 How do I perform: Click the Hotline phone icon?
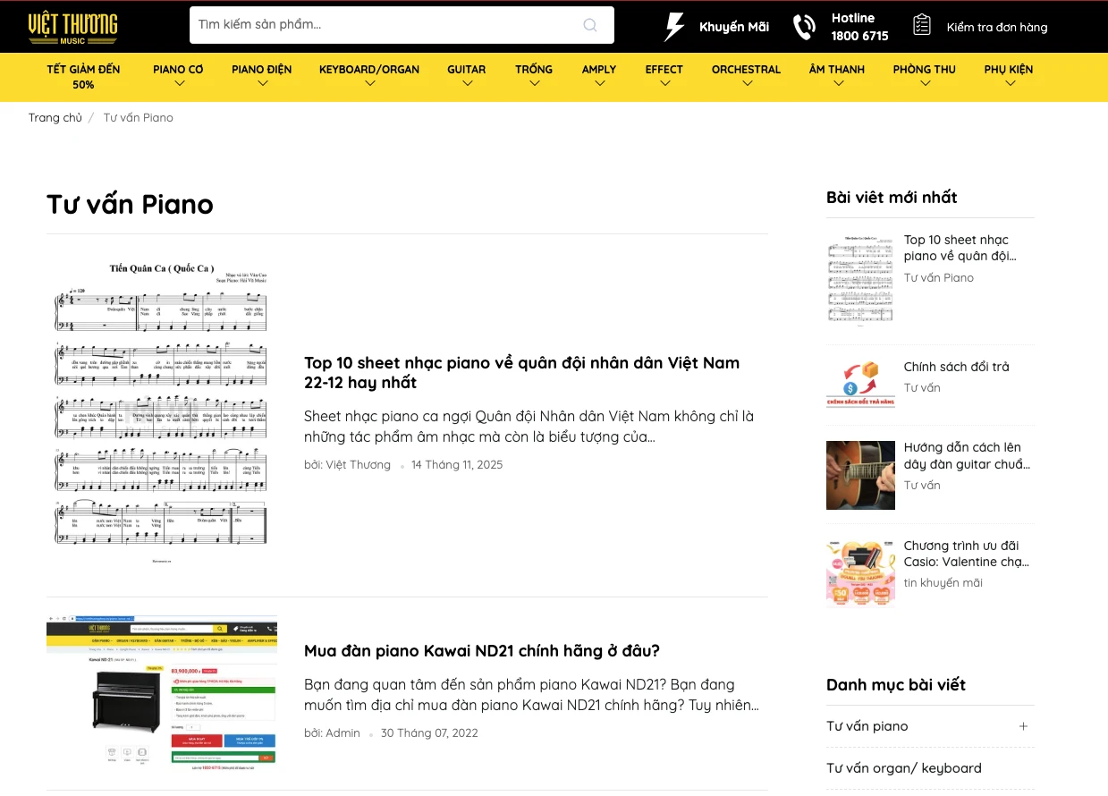pos(804,26)
